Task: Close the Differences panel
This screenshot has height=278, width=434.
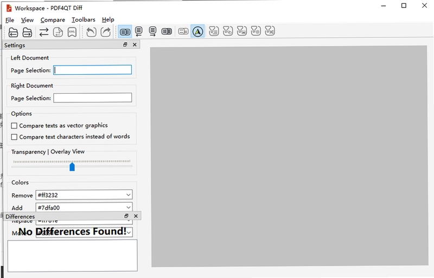Action: tap(136, 216)
